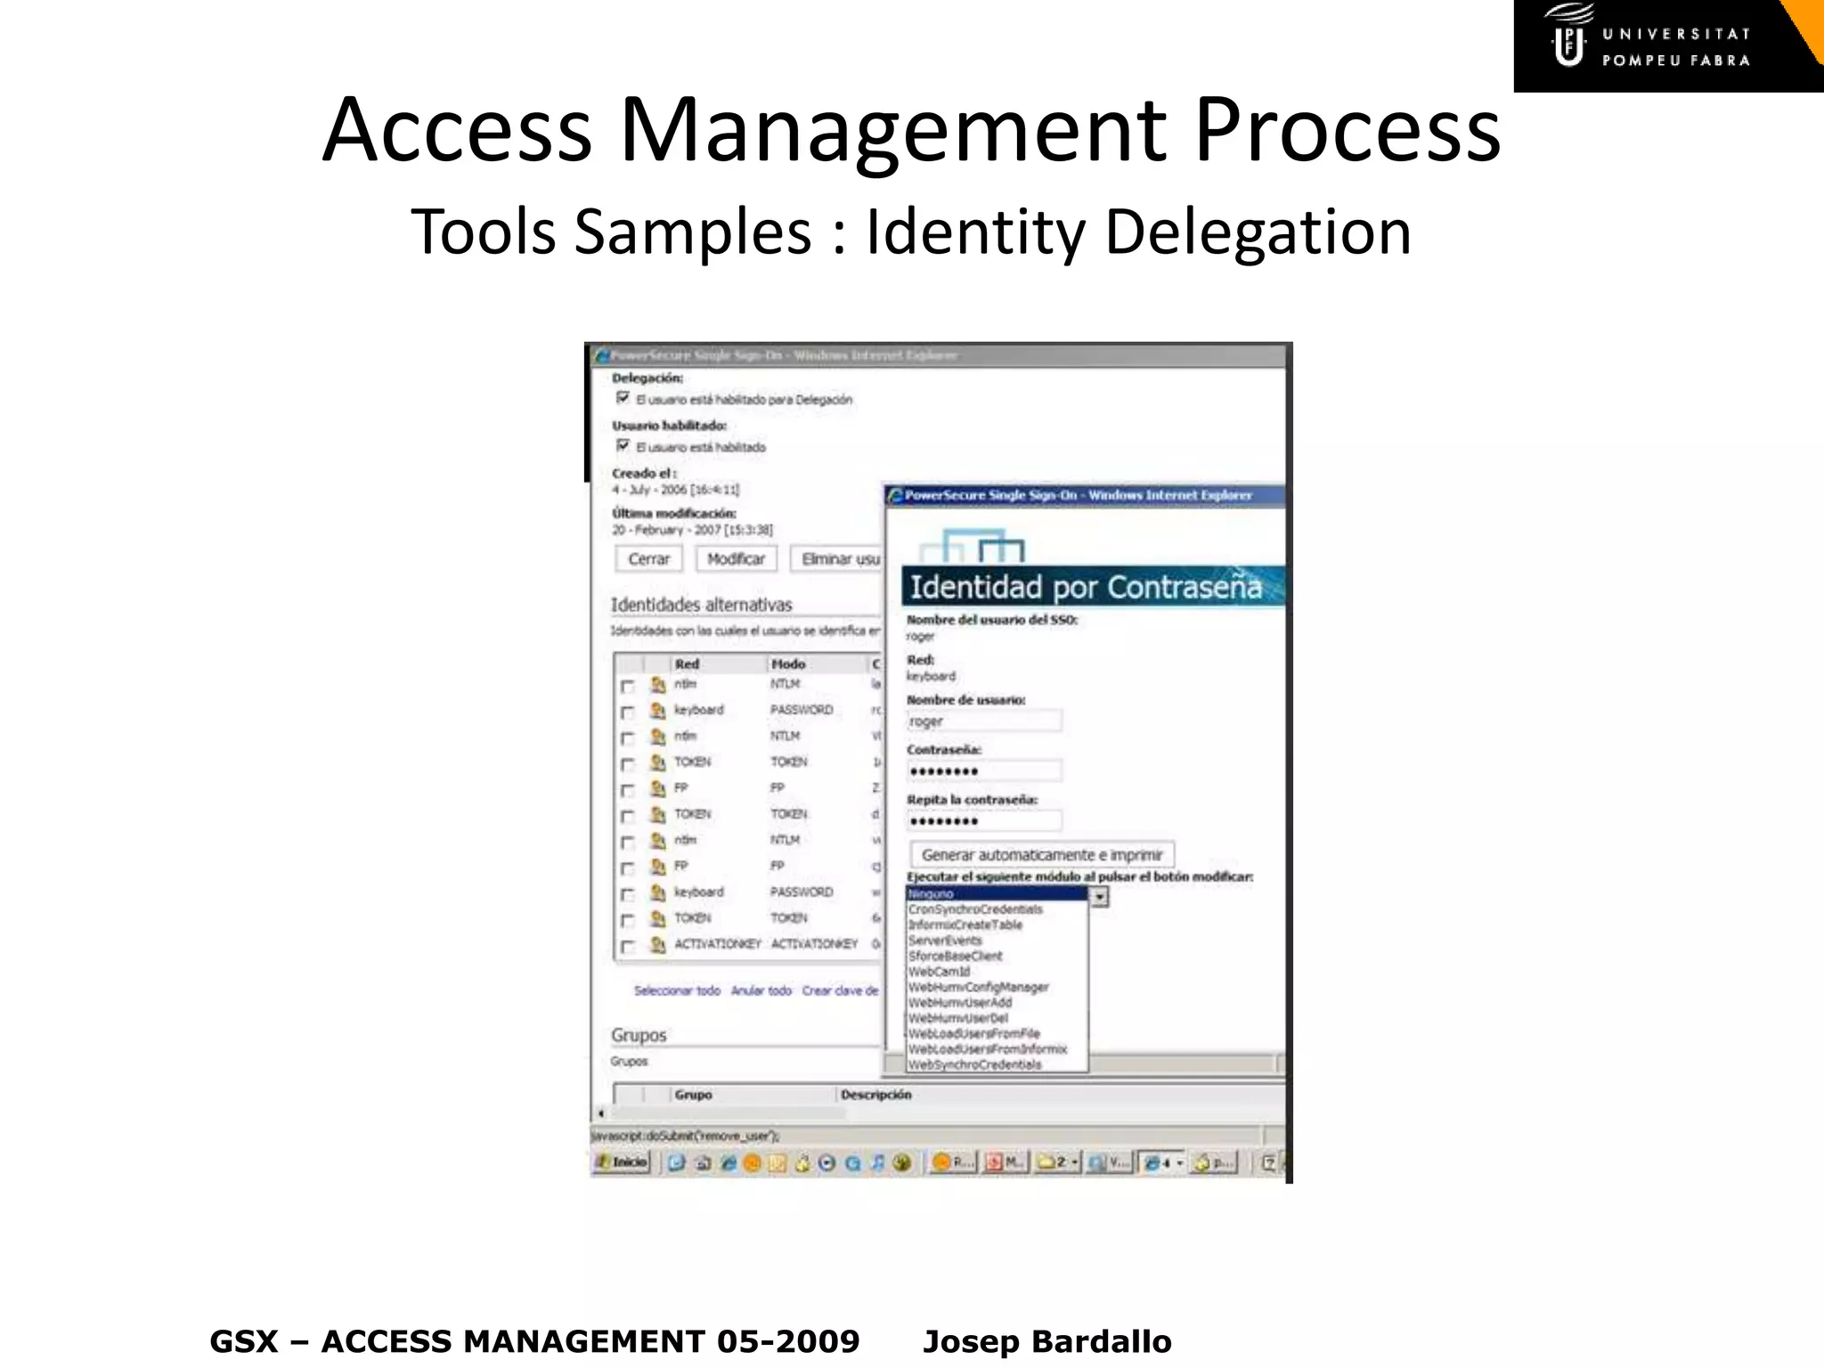Check the ACTIVATIONKEY identity row checkbox

(x=628, y=946)
